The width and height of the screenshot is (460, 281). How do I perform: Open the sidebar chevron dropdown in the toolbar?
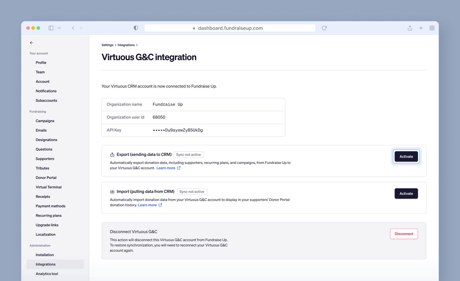tap(59, 28)
